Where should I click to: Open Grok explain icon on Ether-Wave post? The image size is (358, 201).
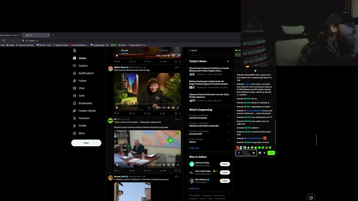pos(176,67)
